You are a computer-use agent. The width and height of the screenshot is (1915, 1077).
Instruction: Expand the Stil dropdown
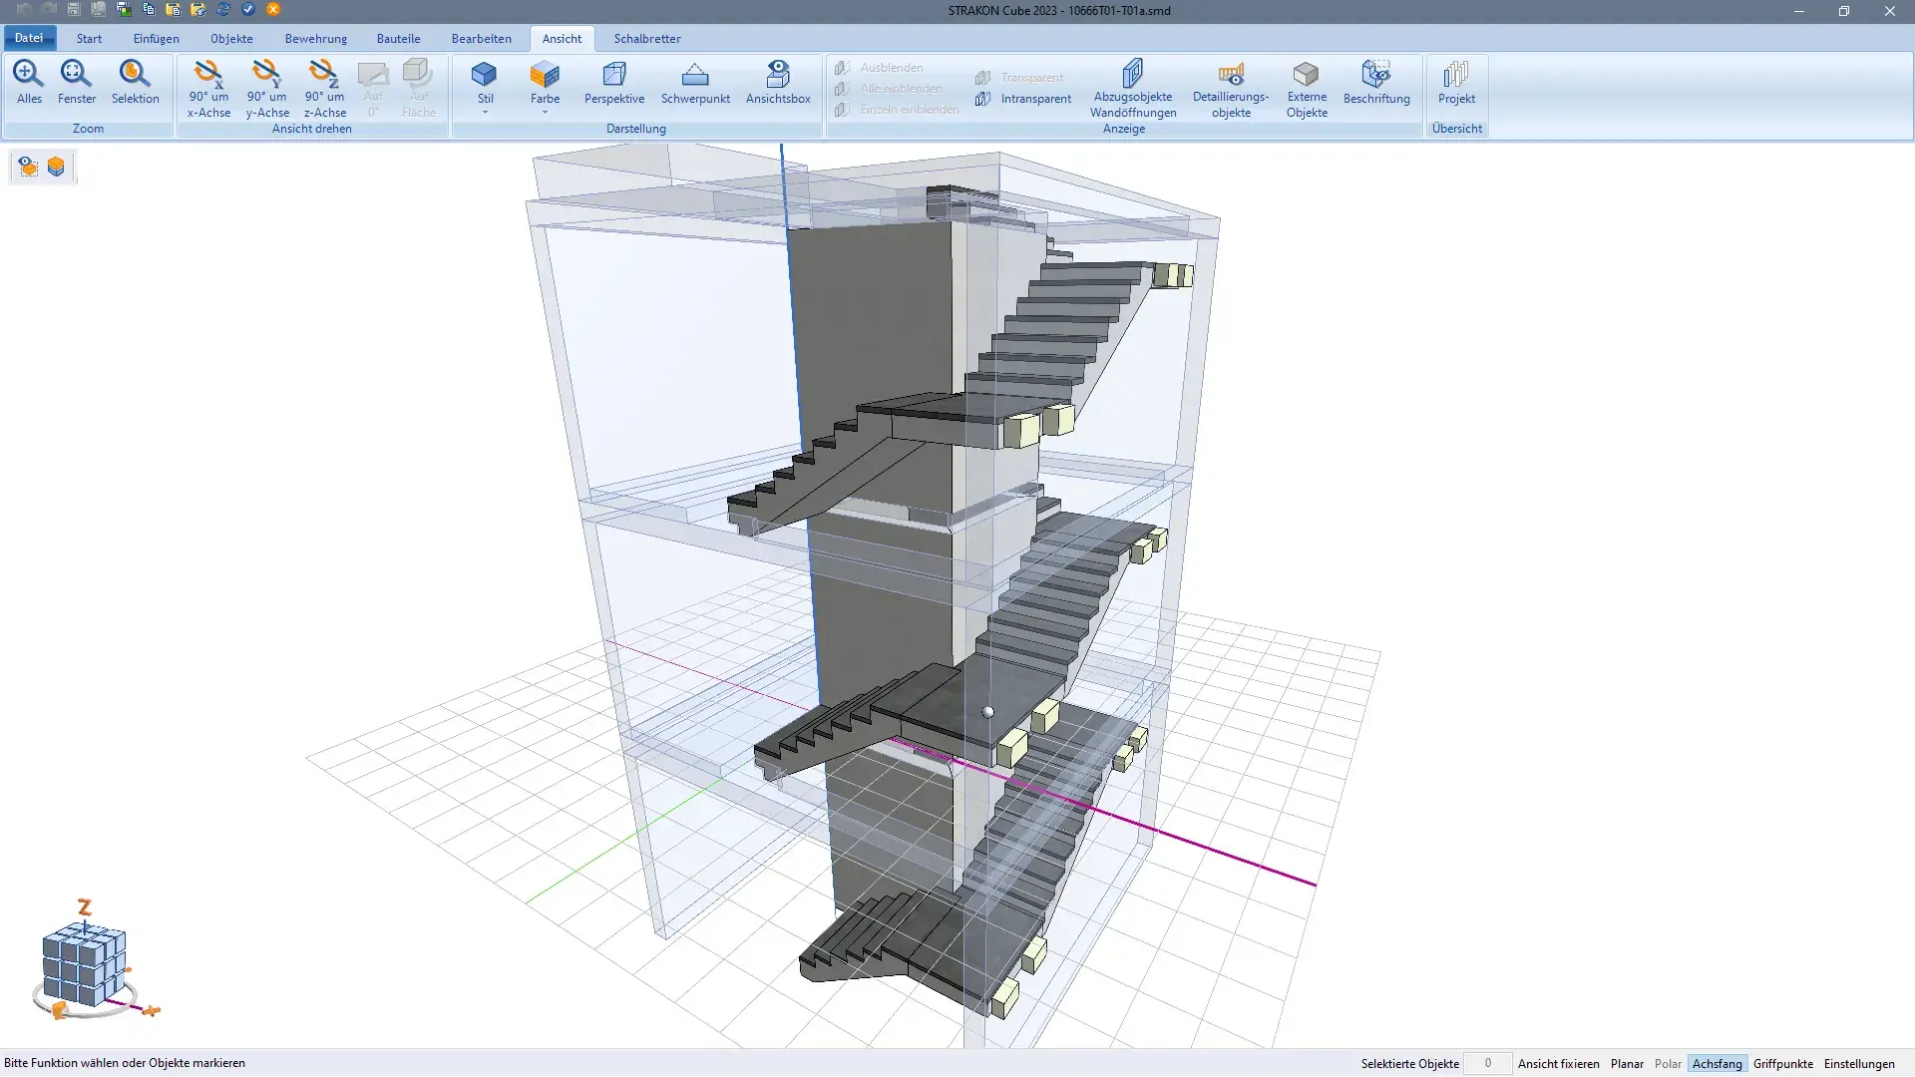point(485,112)
